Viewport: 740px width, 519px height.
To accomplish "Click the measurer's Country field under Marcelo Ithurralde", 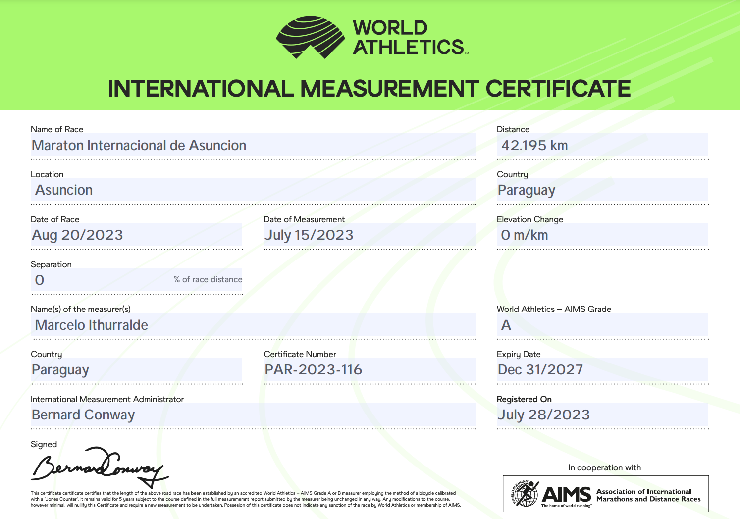I will point(136,370).
